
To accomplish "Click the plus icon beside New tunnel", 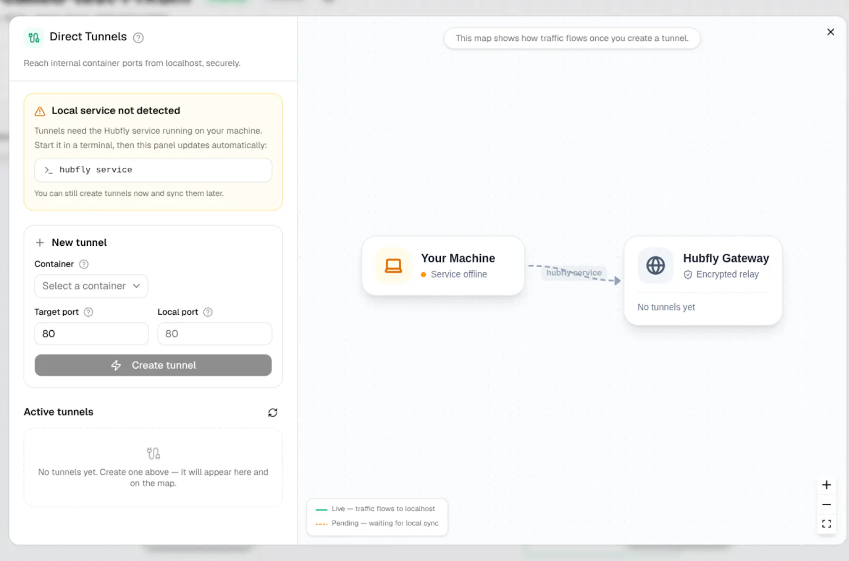I will pyautogui.click(x=40, y=243).
